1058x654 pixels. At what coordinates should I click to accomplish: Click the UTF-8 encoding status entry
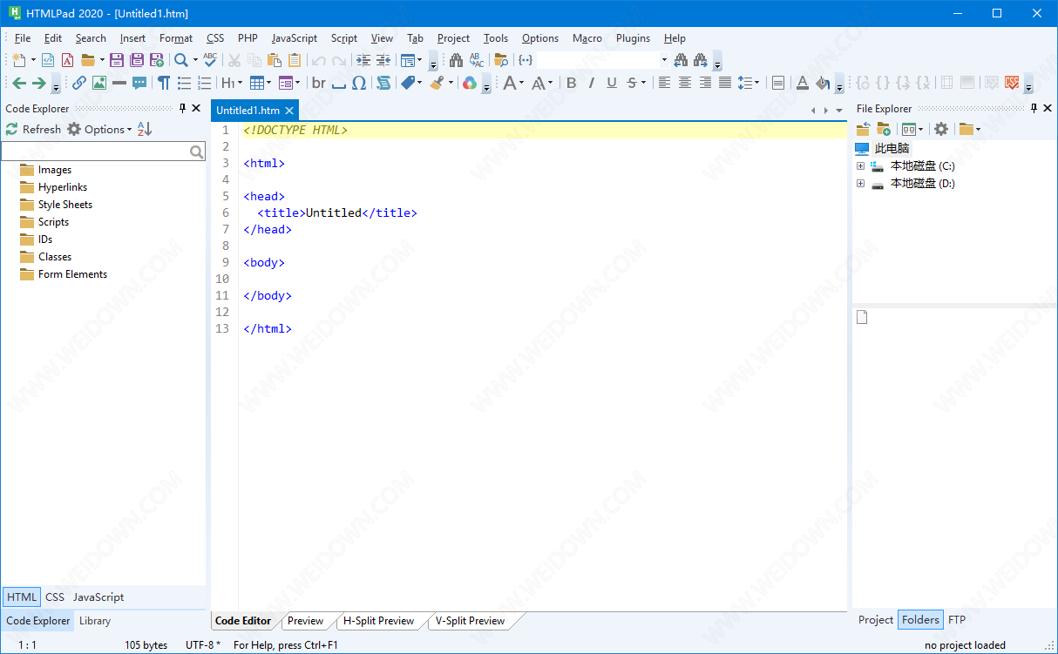click(203, 645)
